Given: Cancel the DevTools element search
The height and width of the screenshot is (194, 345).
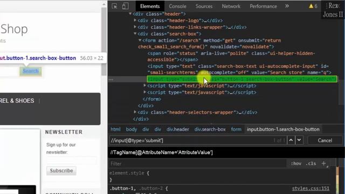Looking at the screenshot, I should [325, 140].
